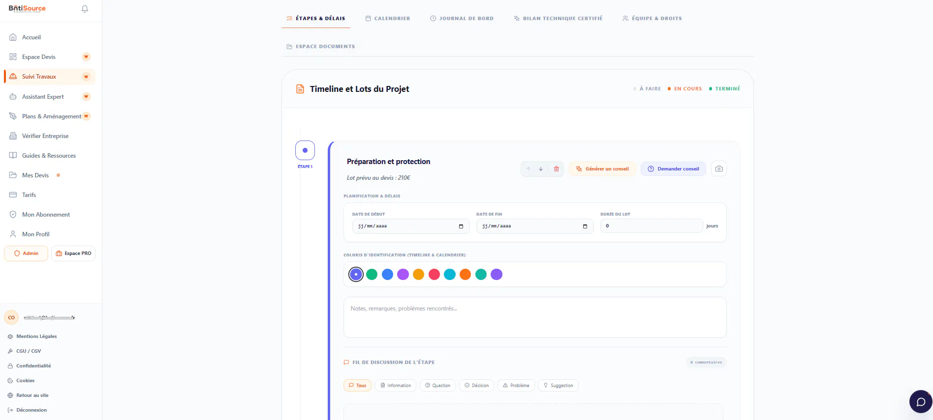This screenshot has height=420, width=933.
Task: Click Déconnexion
Action: coord(28,410)
